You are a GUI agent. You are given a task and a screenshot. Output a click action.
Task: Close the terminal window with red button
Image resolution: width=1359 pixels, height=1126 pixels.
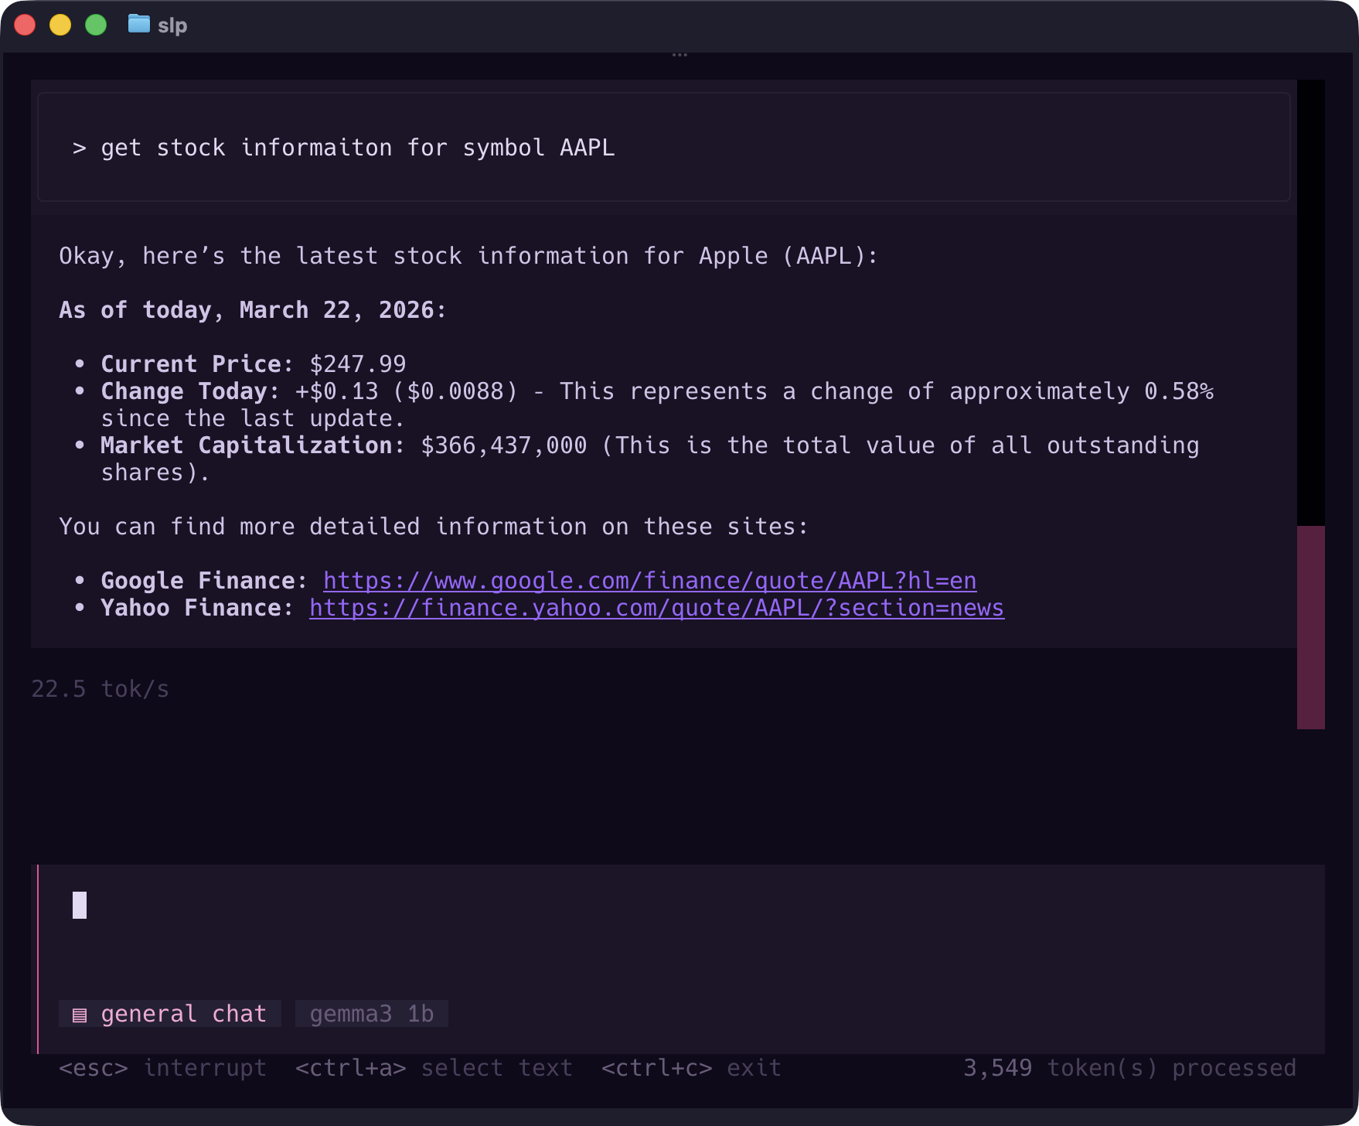(x=26, y=25)
